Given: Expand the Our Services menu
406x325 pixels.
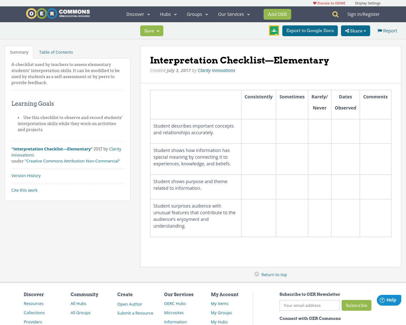Looking at the screenshot, I should [234, 14].
